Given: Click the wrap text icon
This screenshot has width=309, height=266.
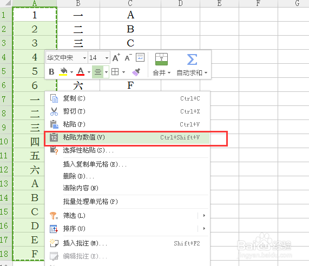Looking at the screenshot, I should pyautogui.click(x=140, y=57).
